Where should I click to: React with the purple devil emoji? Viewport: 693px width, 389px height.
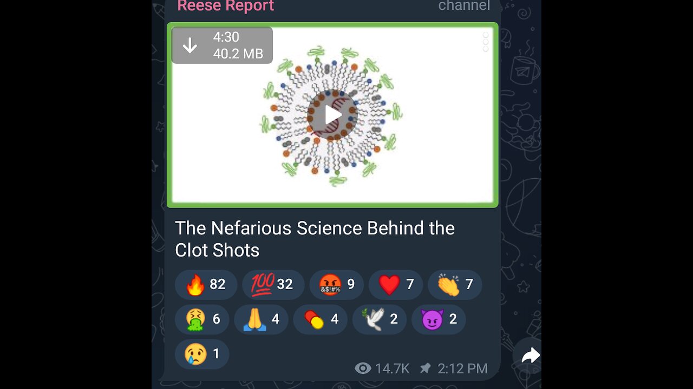439,319
